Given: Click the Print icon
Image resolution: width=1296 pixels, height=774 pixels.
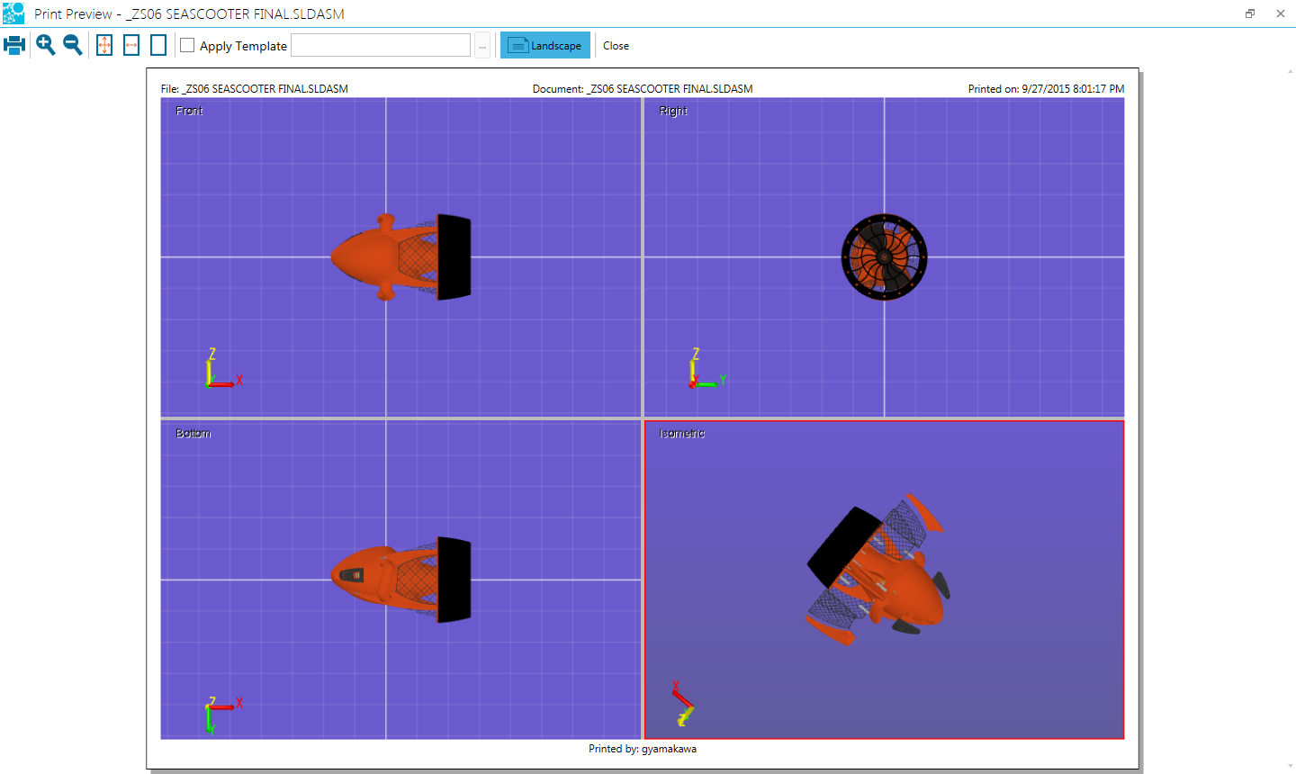Looking at the screenshot, I should (14, 45).
